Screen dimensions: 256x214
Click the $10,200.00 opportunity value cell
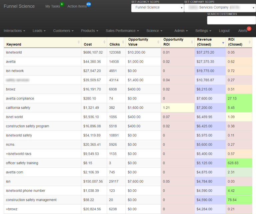143,53
